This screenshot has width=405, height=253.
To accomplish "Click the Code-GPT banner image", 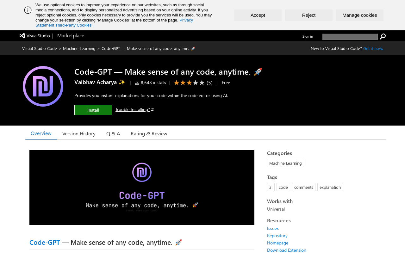I will (x=142, y=187).
